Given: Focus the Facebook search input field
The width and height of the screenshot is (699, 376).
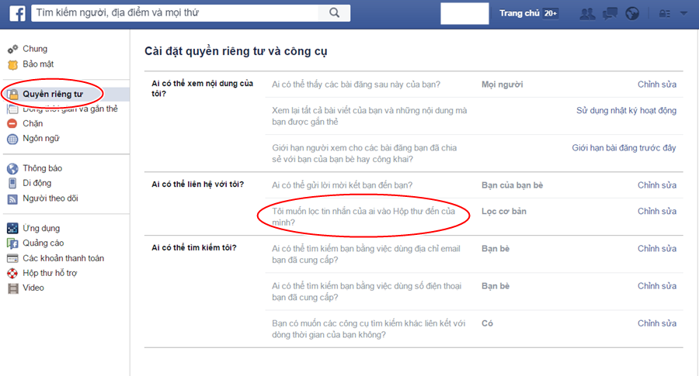Looking at the screenshot, I should pos(175,13).
